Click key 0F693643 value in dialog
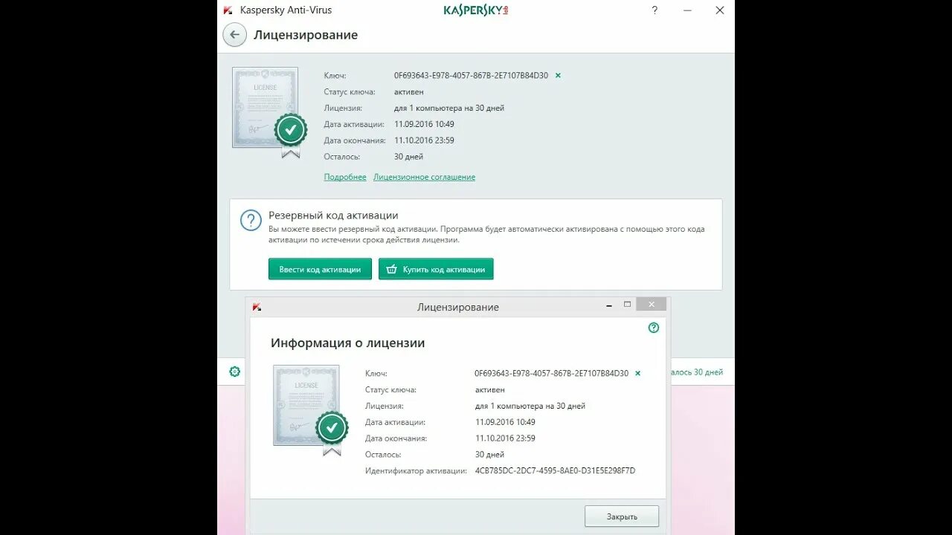 tap(551, 373)
